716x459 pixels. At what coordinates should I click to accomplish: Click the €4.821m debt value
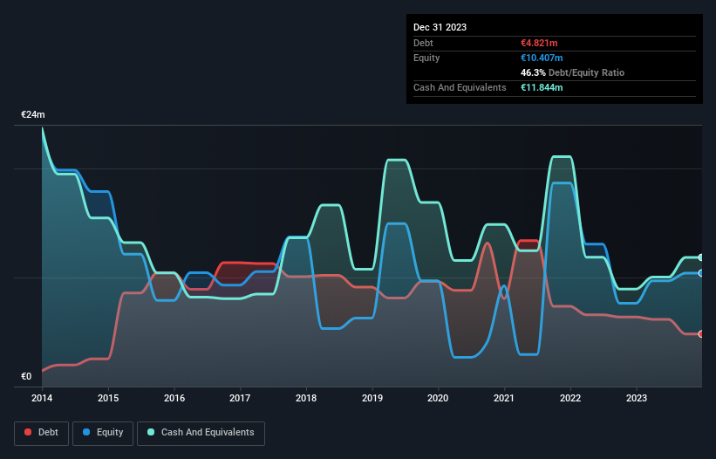point(539,43)
